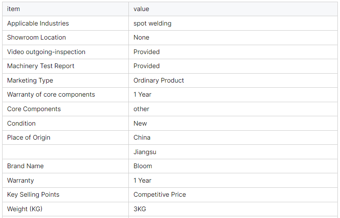Select the 'Machinery Test Report' cell
The height and width of the screenshot is (218, 340).
pos(41,66)
